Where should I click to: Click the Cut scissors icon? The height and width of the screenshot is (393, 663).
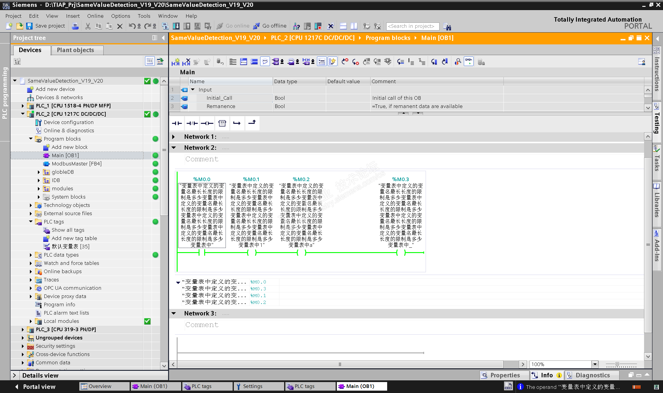tap(88, 26)
